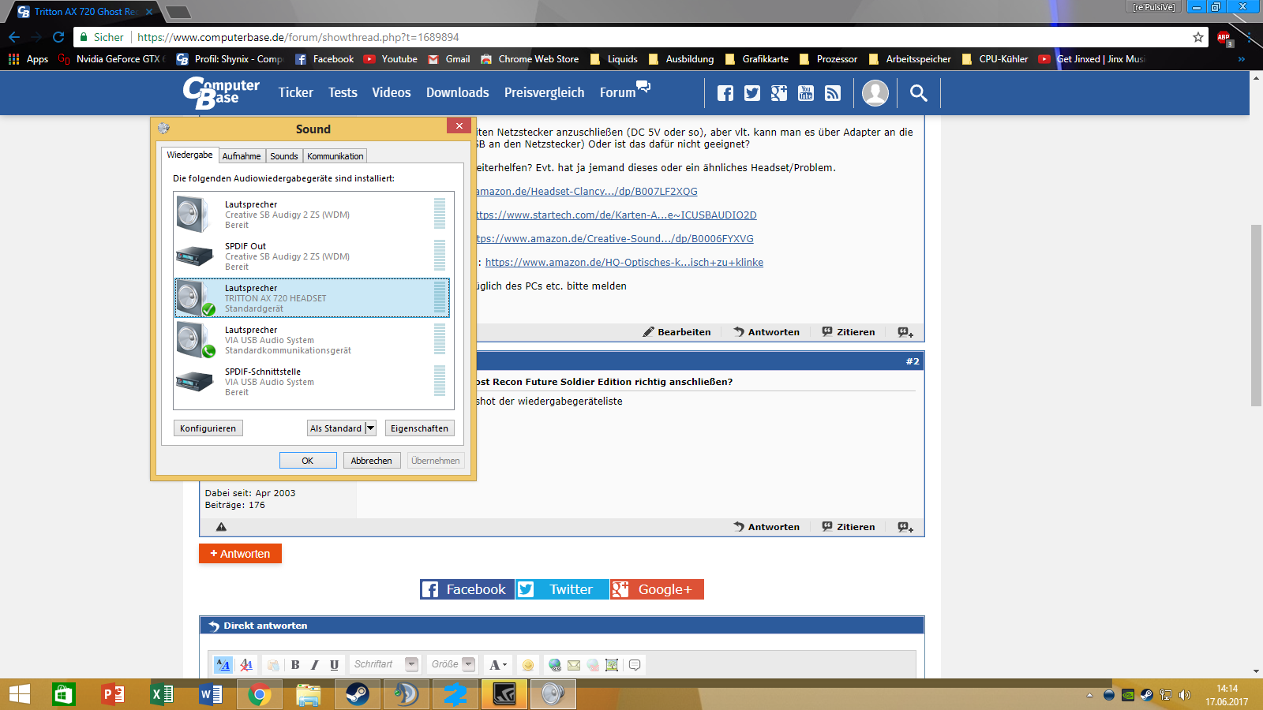Open the amazon.de HQ-Optisches link

click(x=624, y=263)
